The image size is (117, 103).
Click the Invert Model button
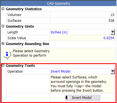82,97
